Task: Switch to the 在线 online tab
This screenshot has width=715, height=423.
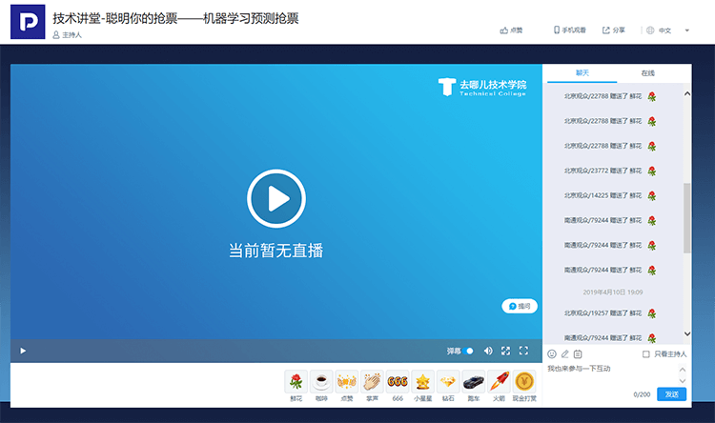Action: 648,72
